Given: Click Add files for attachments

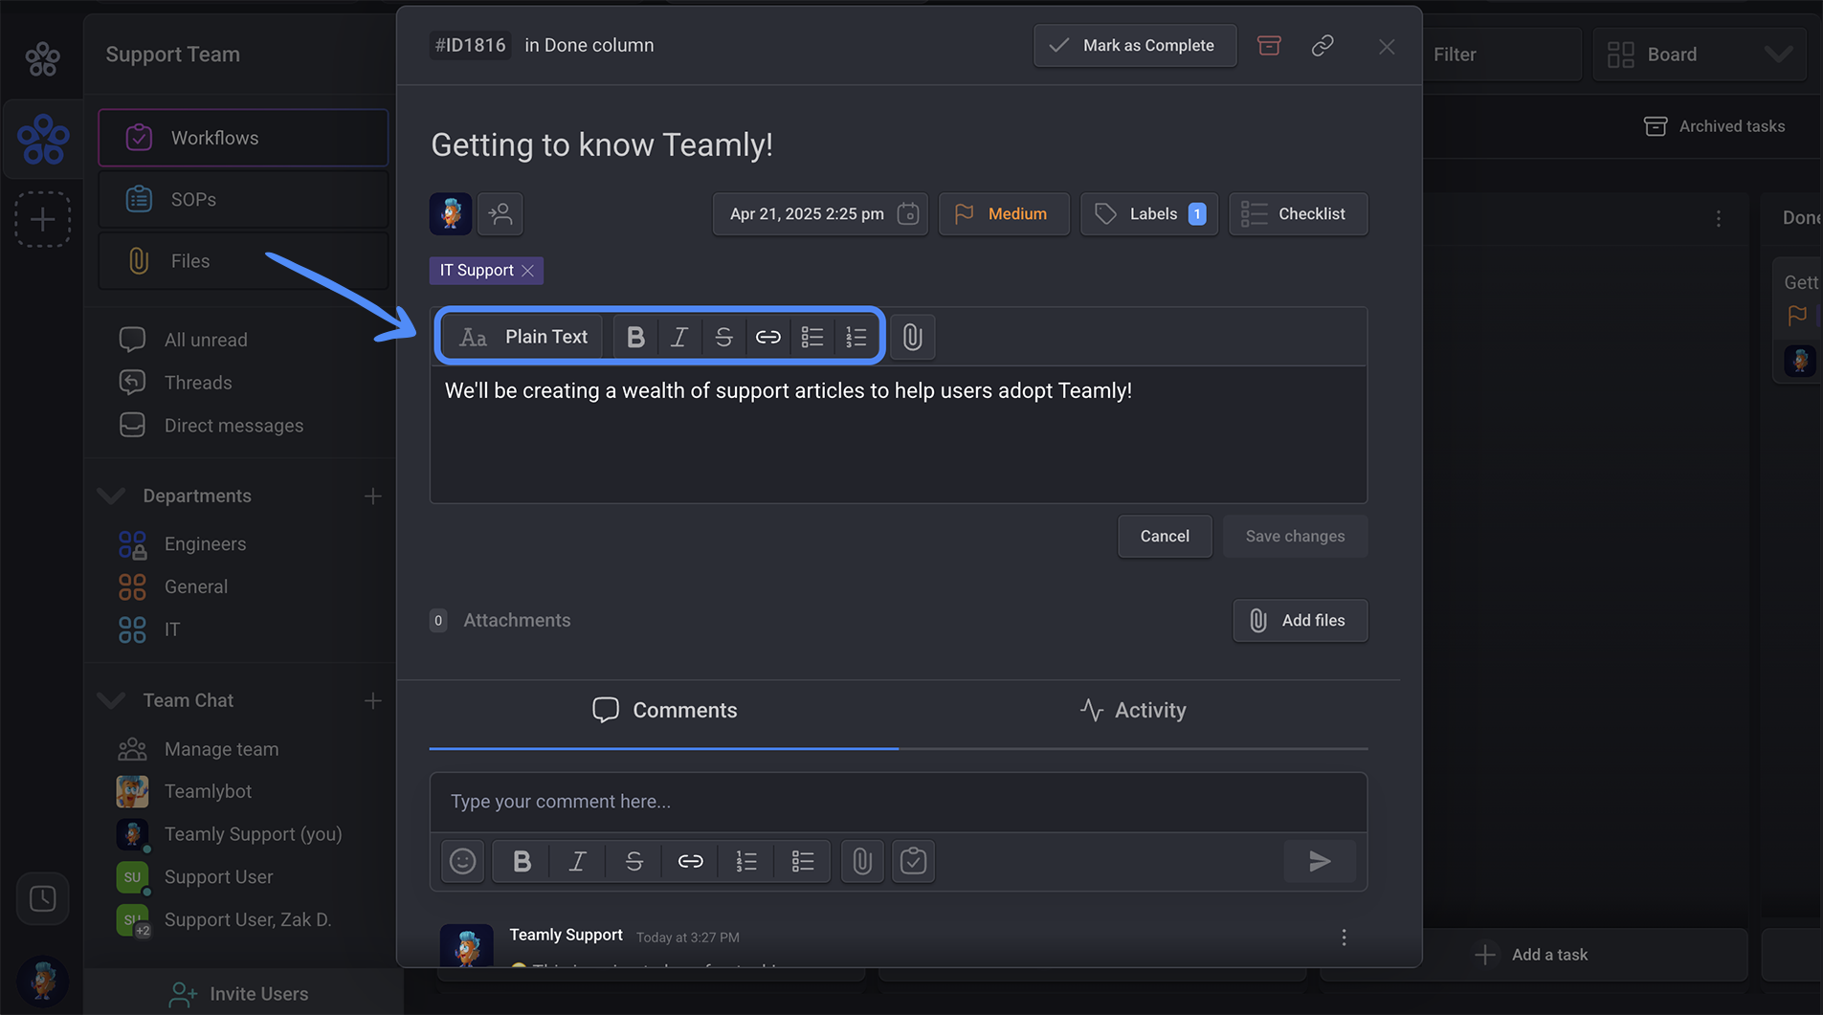Looking at the screenshot, I should point(1300,620).
